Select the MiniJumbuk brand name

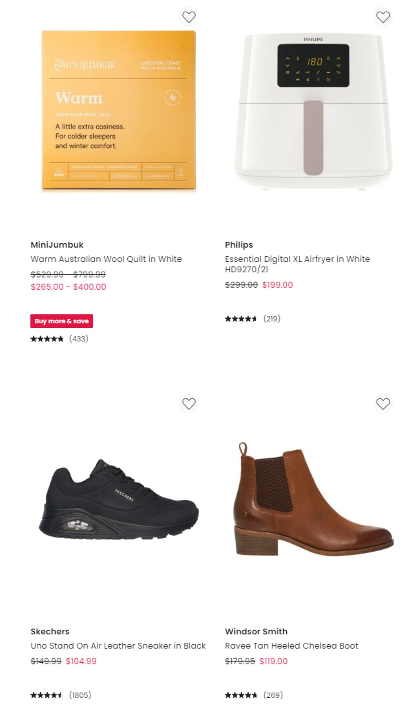(x=57, y=245)
